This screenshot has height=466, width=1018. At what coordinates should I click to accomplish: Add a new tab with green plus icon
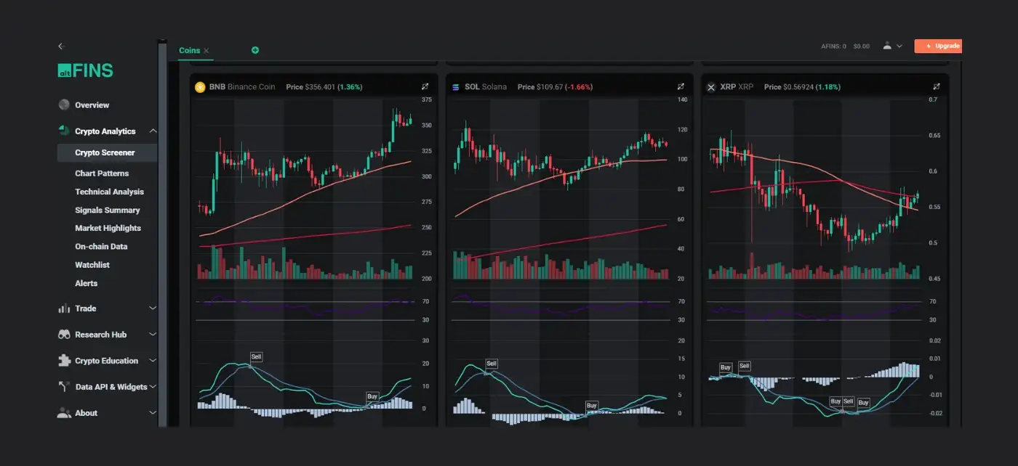click(x=255, y=50)
